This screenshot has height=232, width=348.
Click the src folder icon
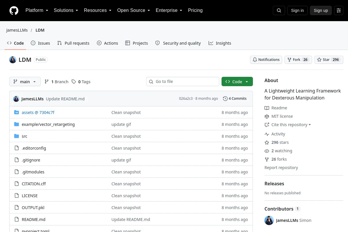17,136
